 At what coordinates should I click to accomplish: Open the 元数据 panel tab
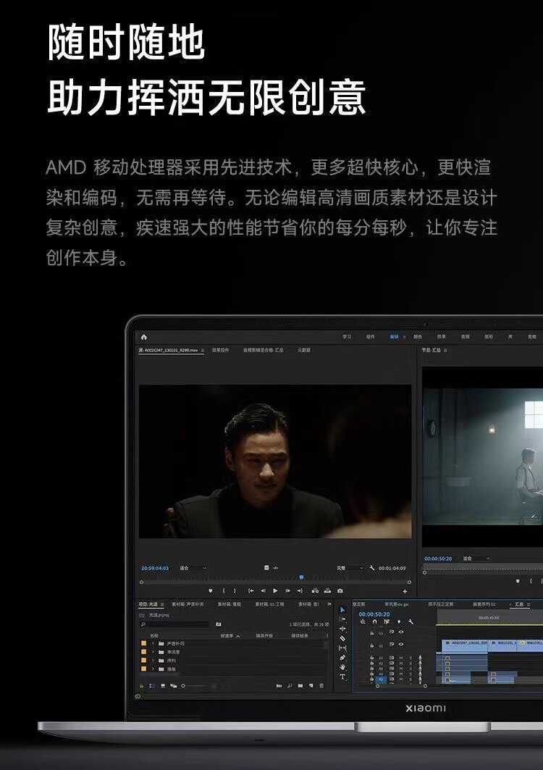click(304, 350)
